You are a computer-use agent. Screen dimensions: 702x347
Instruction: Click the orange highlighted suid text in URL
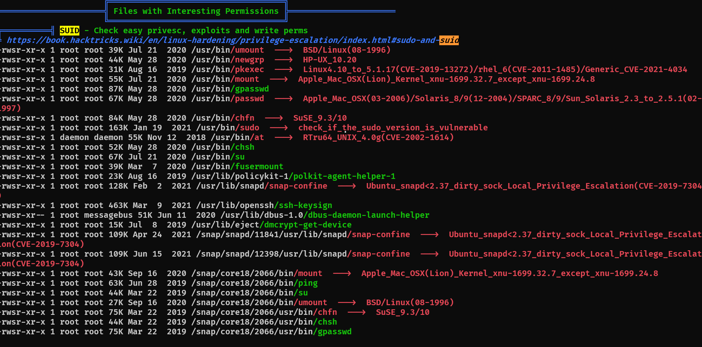point(449,40)
